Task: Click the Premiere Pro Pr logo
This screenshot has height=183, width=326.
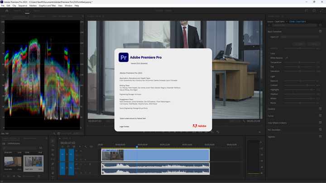Action: 124,57
